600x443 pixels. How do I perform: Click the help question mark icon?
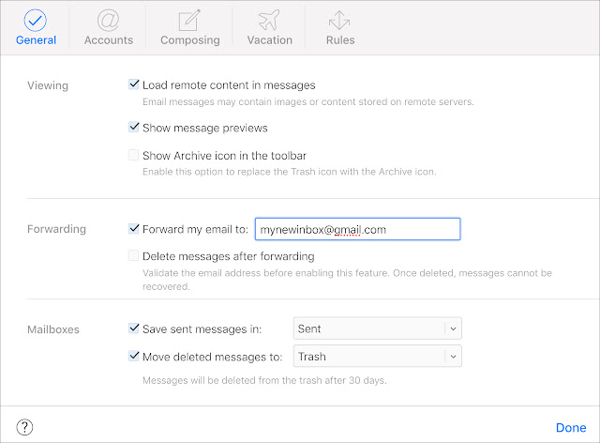[x=25, y=427]
